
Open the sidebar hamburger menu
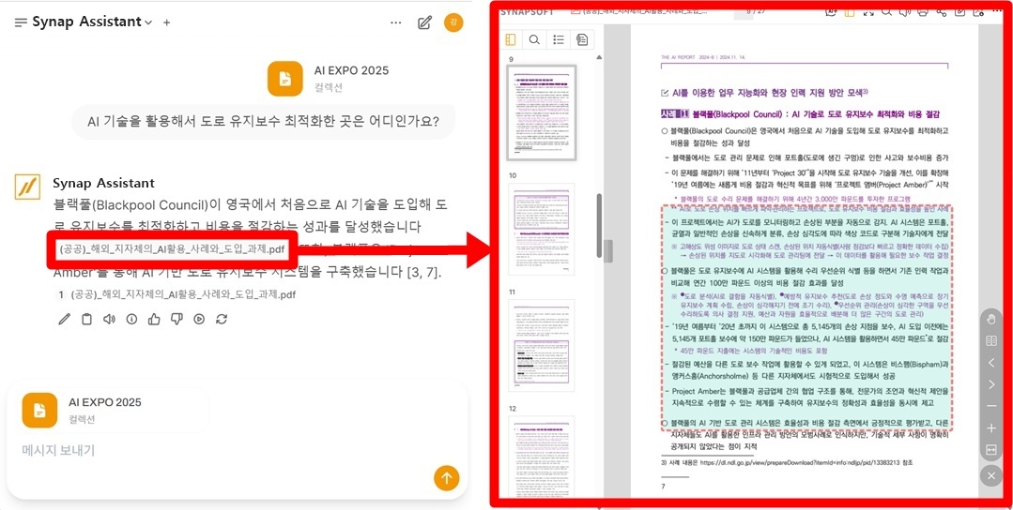coord(21,22)
